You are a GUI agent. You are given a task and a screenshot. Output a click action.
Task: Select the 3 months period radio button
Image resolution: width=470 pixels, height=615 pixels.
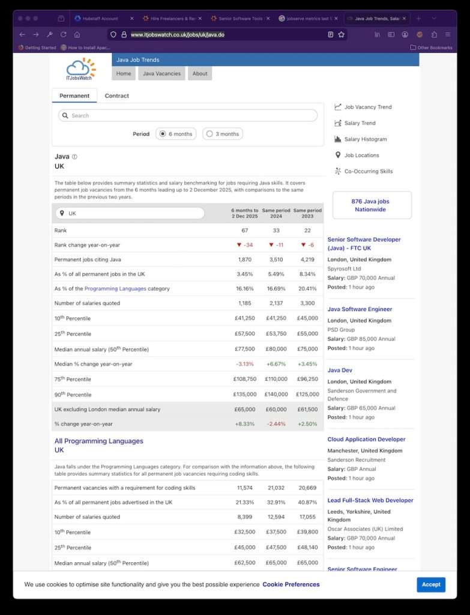pyautogui.click(x=209, y=134)
